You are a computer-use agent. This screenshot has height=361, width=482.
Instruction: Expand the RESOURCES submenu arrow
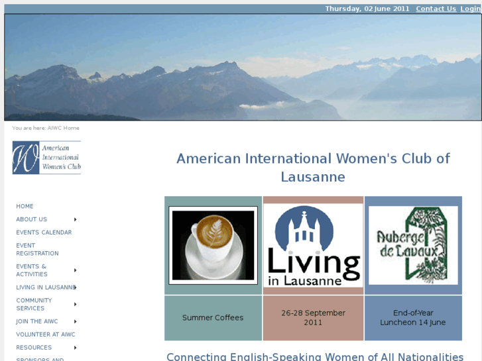tap(76, 348)
